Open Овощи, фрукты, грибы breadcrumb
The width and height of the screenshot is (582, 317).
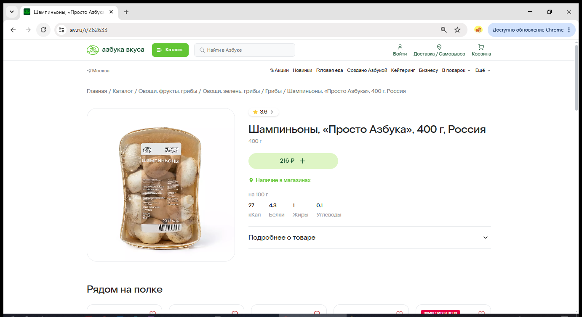coord(168,91)
